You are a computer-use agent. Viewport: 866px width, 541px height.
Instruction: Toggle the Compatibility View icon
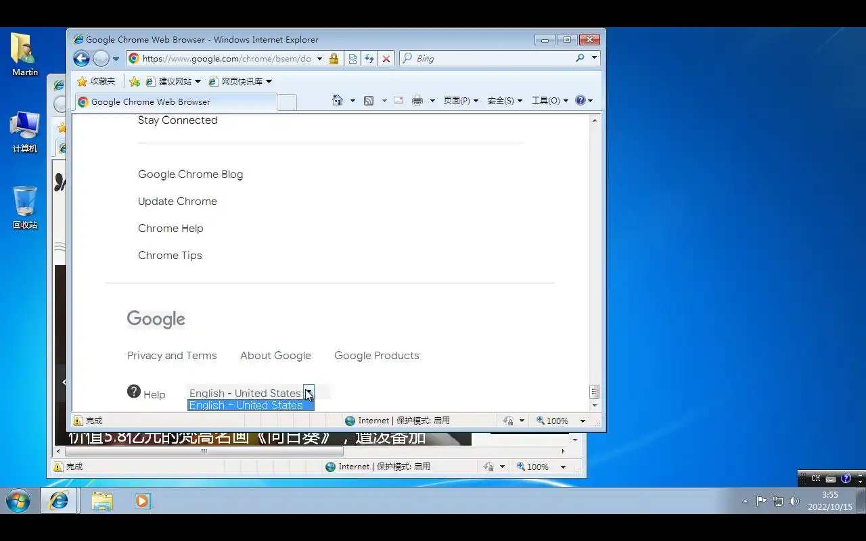pyautogui.click(x=352, y=59)
